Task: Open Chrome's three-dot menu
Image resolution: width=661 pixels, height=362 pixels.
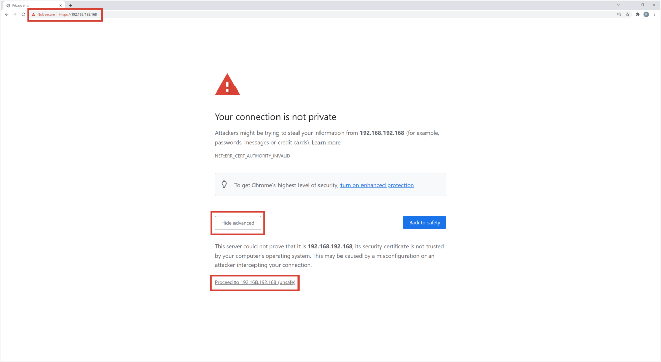Action: pyautogui.click(x=654, y=14)
